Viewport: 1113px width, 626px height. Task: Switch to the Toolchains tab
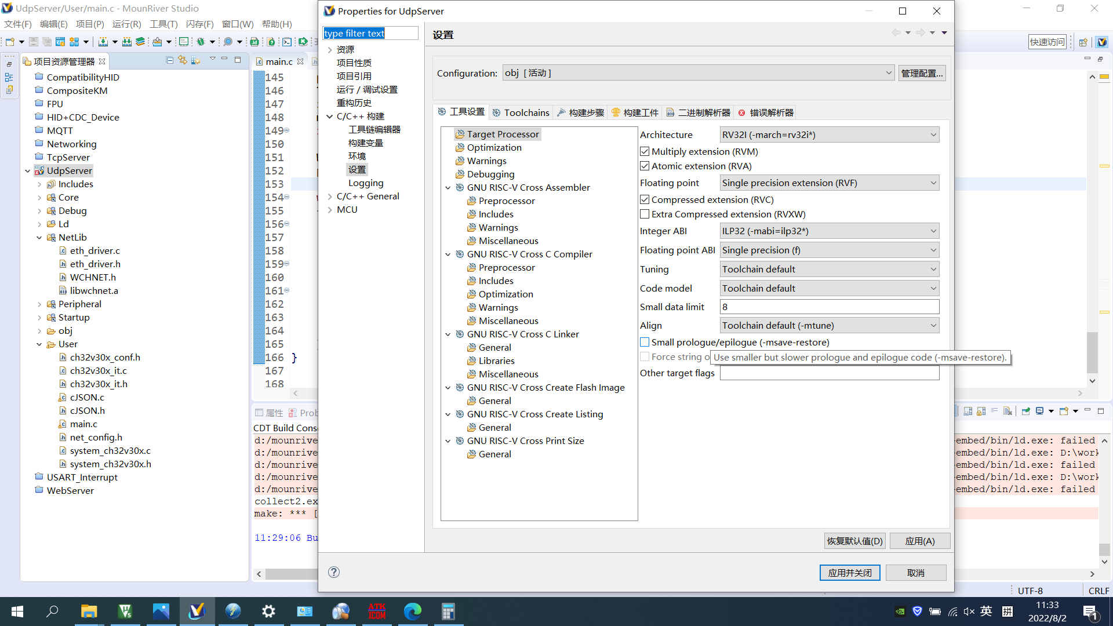521,112
